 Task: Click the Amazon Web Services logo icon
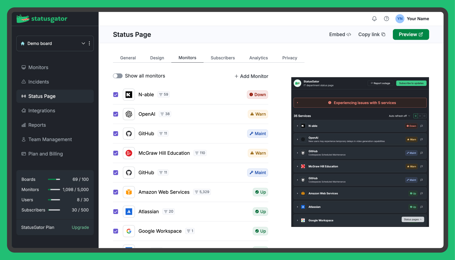click(x=129, y=192)
